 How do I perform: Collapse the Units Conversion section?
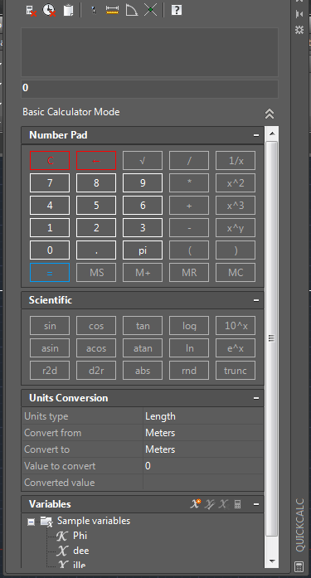256,398
